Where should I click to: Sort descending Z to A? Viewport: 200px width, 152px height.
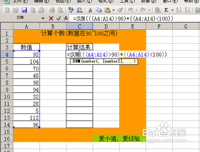pos(187,10)
